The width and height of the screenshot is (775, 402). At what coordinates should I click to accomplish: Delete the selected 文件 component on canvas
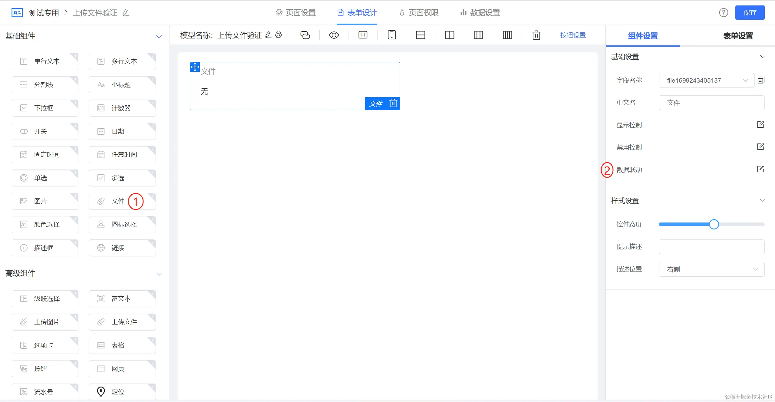393,103
